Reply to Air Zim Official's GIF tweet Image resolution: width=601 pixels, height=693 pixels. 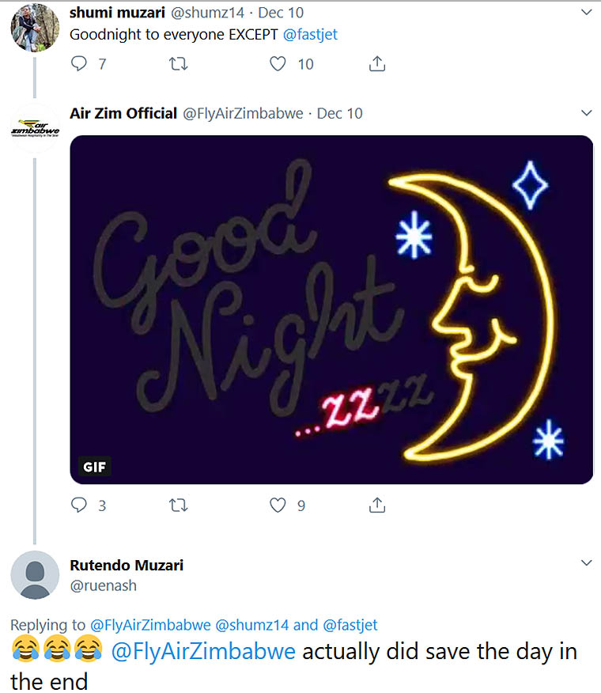click(x=79, y=505)
